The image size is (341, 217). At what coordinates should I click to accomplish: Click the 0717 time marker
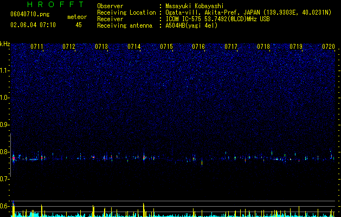(x=231, y=47)
